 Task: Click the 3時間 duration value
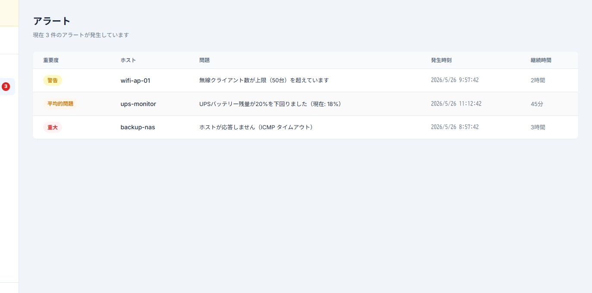click(x=538, y=128)
